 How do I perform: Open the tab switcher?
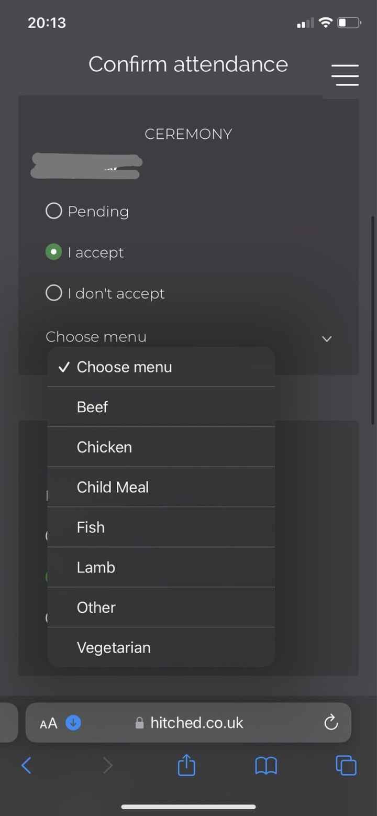click(x=346, y=765)
